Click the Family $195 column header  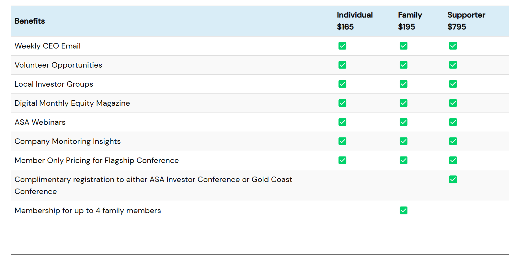[410, 21]
